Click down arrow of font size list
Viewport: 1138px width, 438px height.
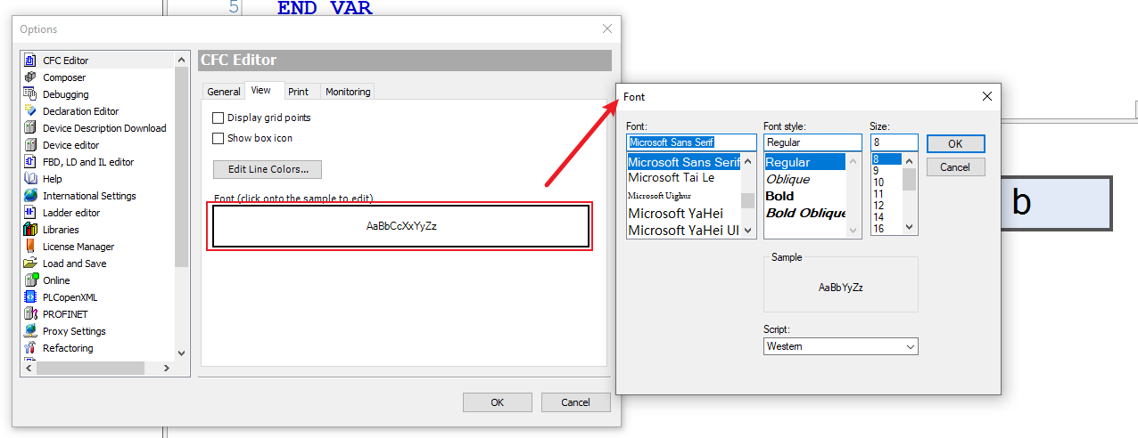[910, 228]
